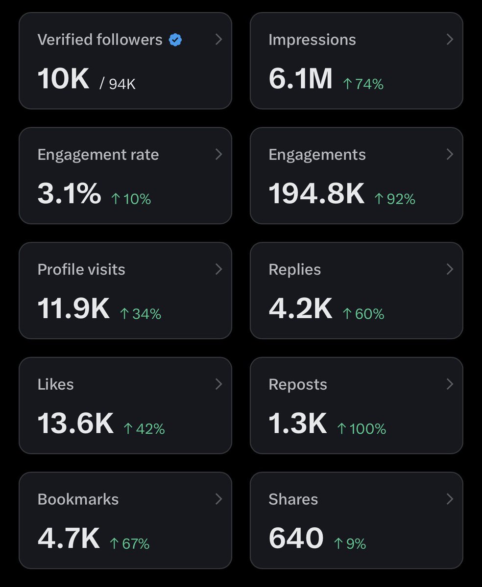Click the Profile visits label
The width and height of the screenshot is (482, 587).
81,269
